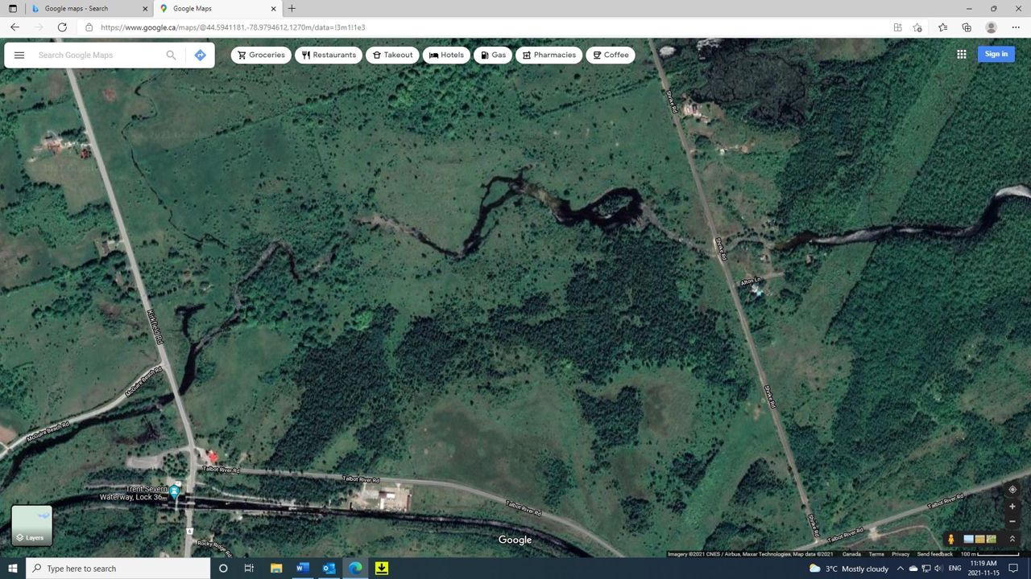Zoom out on the map
Viewport: 1031px width, 579px height.
tap(1012, 521)
